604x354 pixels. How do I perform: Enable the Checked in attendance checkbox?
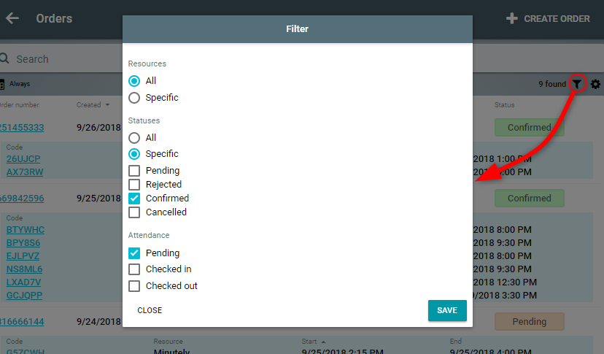click(x=134, y=269)
